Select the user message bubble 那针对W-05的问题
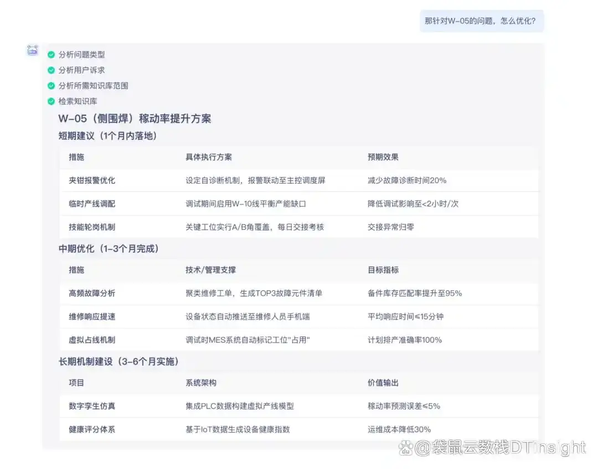 click(x=482, y=21)
